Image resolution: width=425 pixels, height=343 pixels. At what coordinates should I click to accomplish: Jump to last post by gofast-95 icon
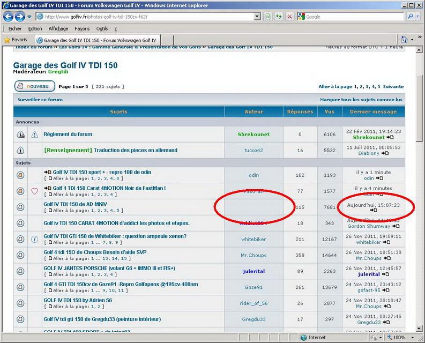[x=386, y=290]
